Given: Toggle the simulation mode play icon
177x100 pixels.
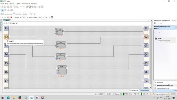Looking at the screenshot, I should click(x=2, y=10).
